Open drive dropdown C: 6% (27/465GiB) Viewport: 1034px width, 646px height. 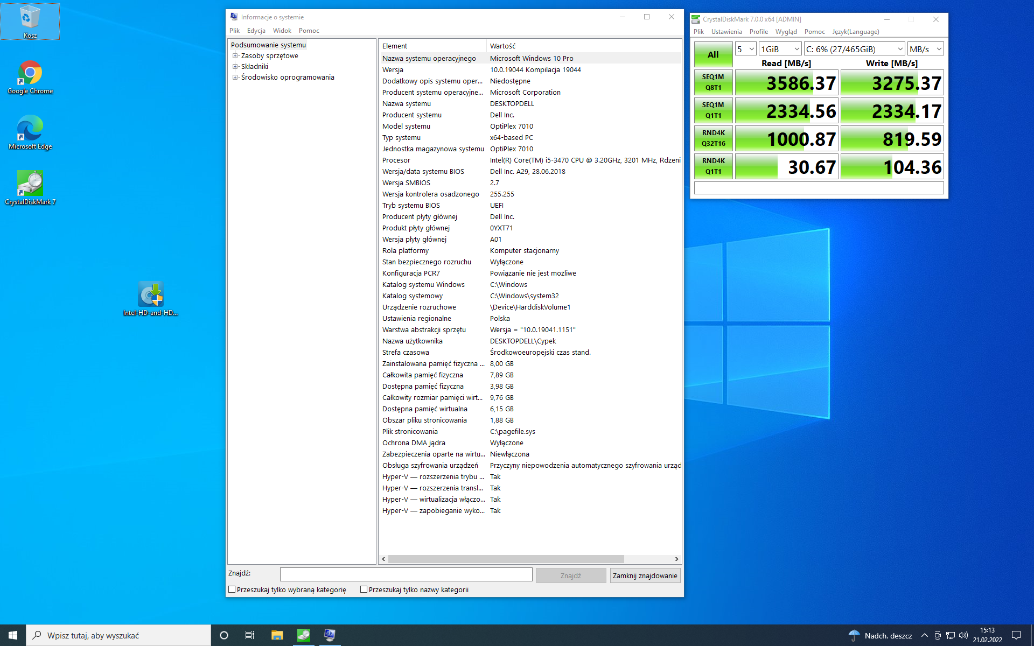point(854,49)
